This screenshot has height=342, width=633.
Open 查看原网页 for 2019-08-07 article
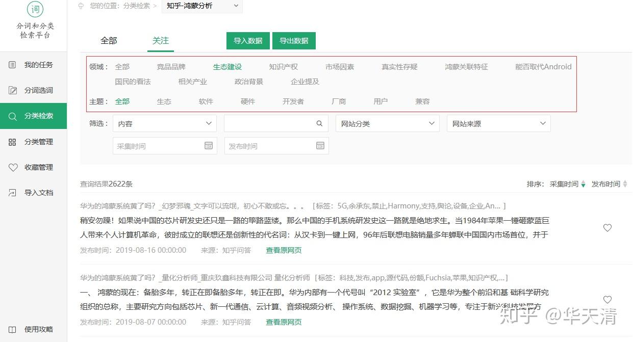(x=284, y=322)
